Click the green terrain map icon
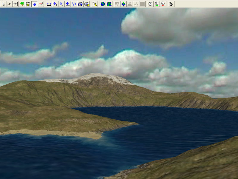The height and width of the screenshot is (179, 238). (109, 4)
